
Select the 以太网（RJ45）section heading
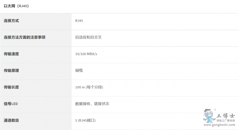pos(16,6)
